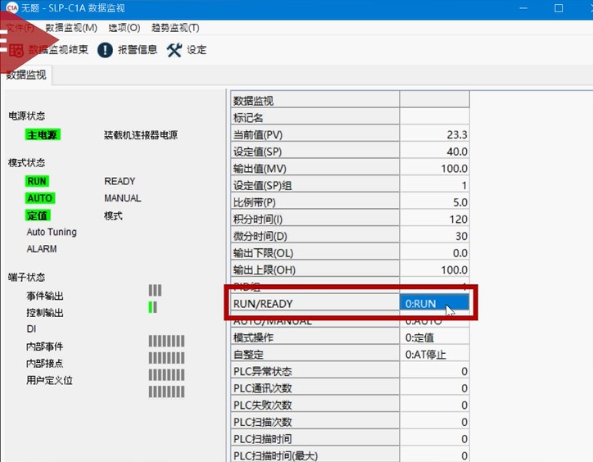Click the 内部事件 indicator bars

[x=166, y=341]
